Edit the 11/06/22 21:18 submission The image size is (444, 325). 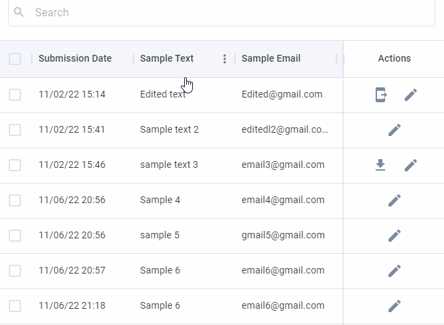[395, 306]
